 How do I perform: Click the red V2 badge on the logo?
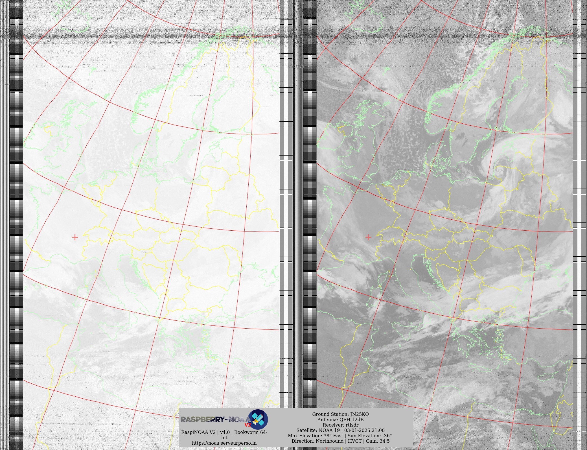(x=247, y=425)
